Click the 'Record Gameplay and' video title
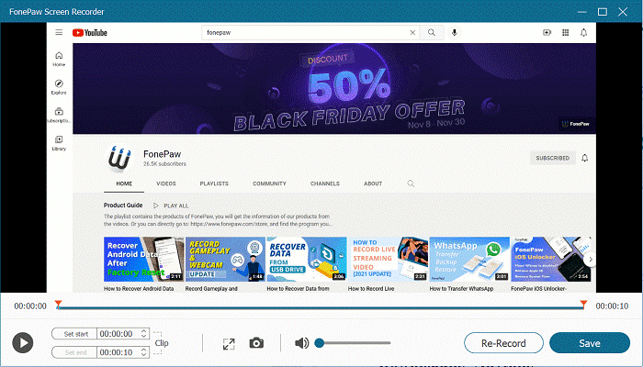Viewport: 643px width, 367px height. click(x=211, y=289)
